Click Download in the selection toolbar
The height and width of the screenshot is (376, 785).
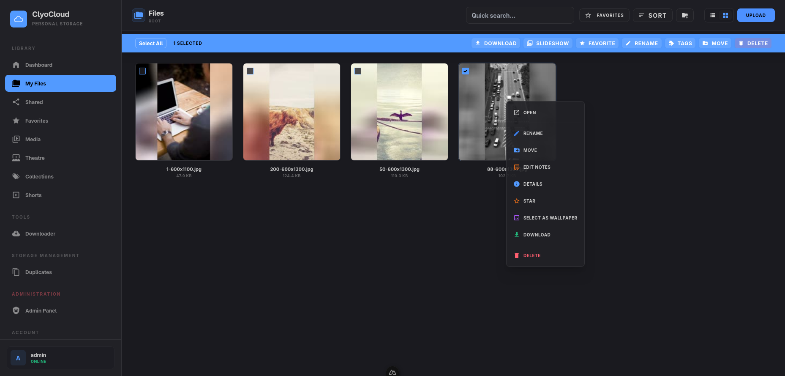(x=496, y=43)
